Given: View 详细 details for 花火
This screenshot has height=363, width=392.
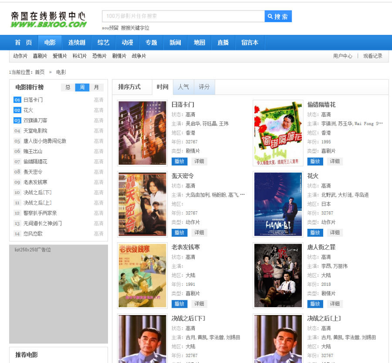Looking at the screenshot, I should coord(335,233).
